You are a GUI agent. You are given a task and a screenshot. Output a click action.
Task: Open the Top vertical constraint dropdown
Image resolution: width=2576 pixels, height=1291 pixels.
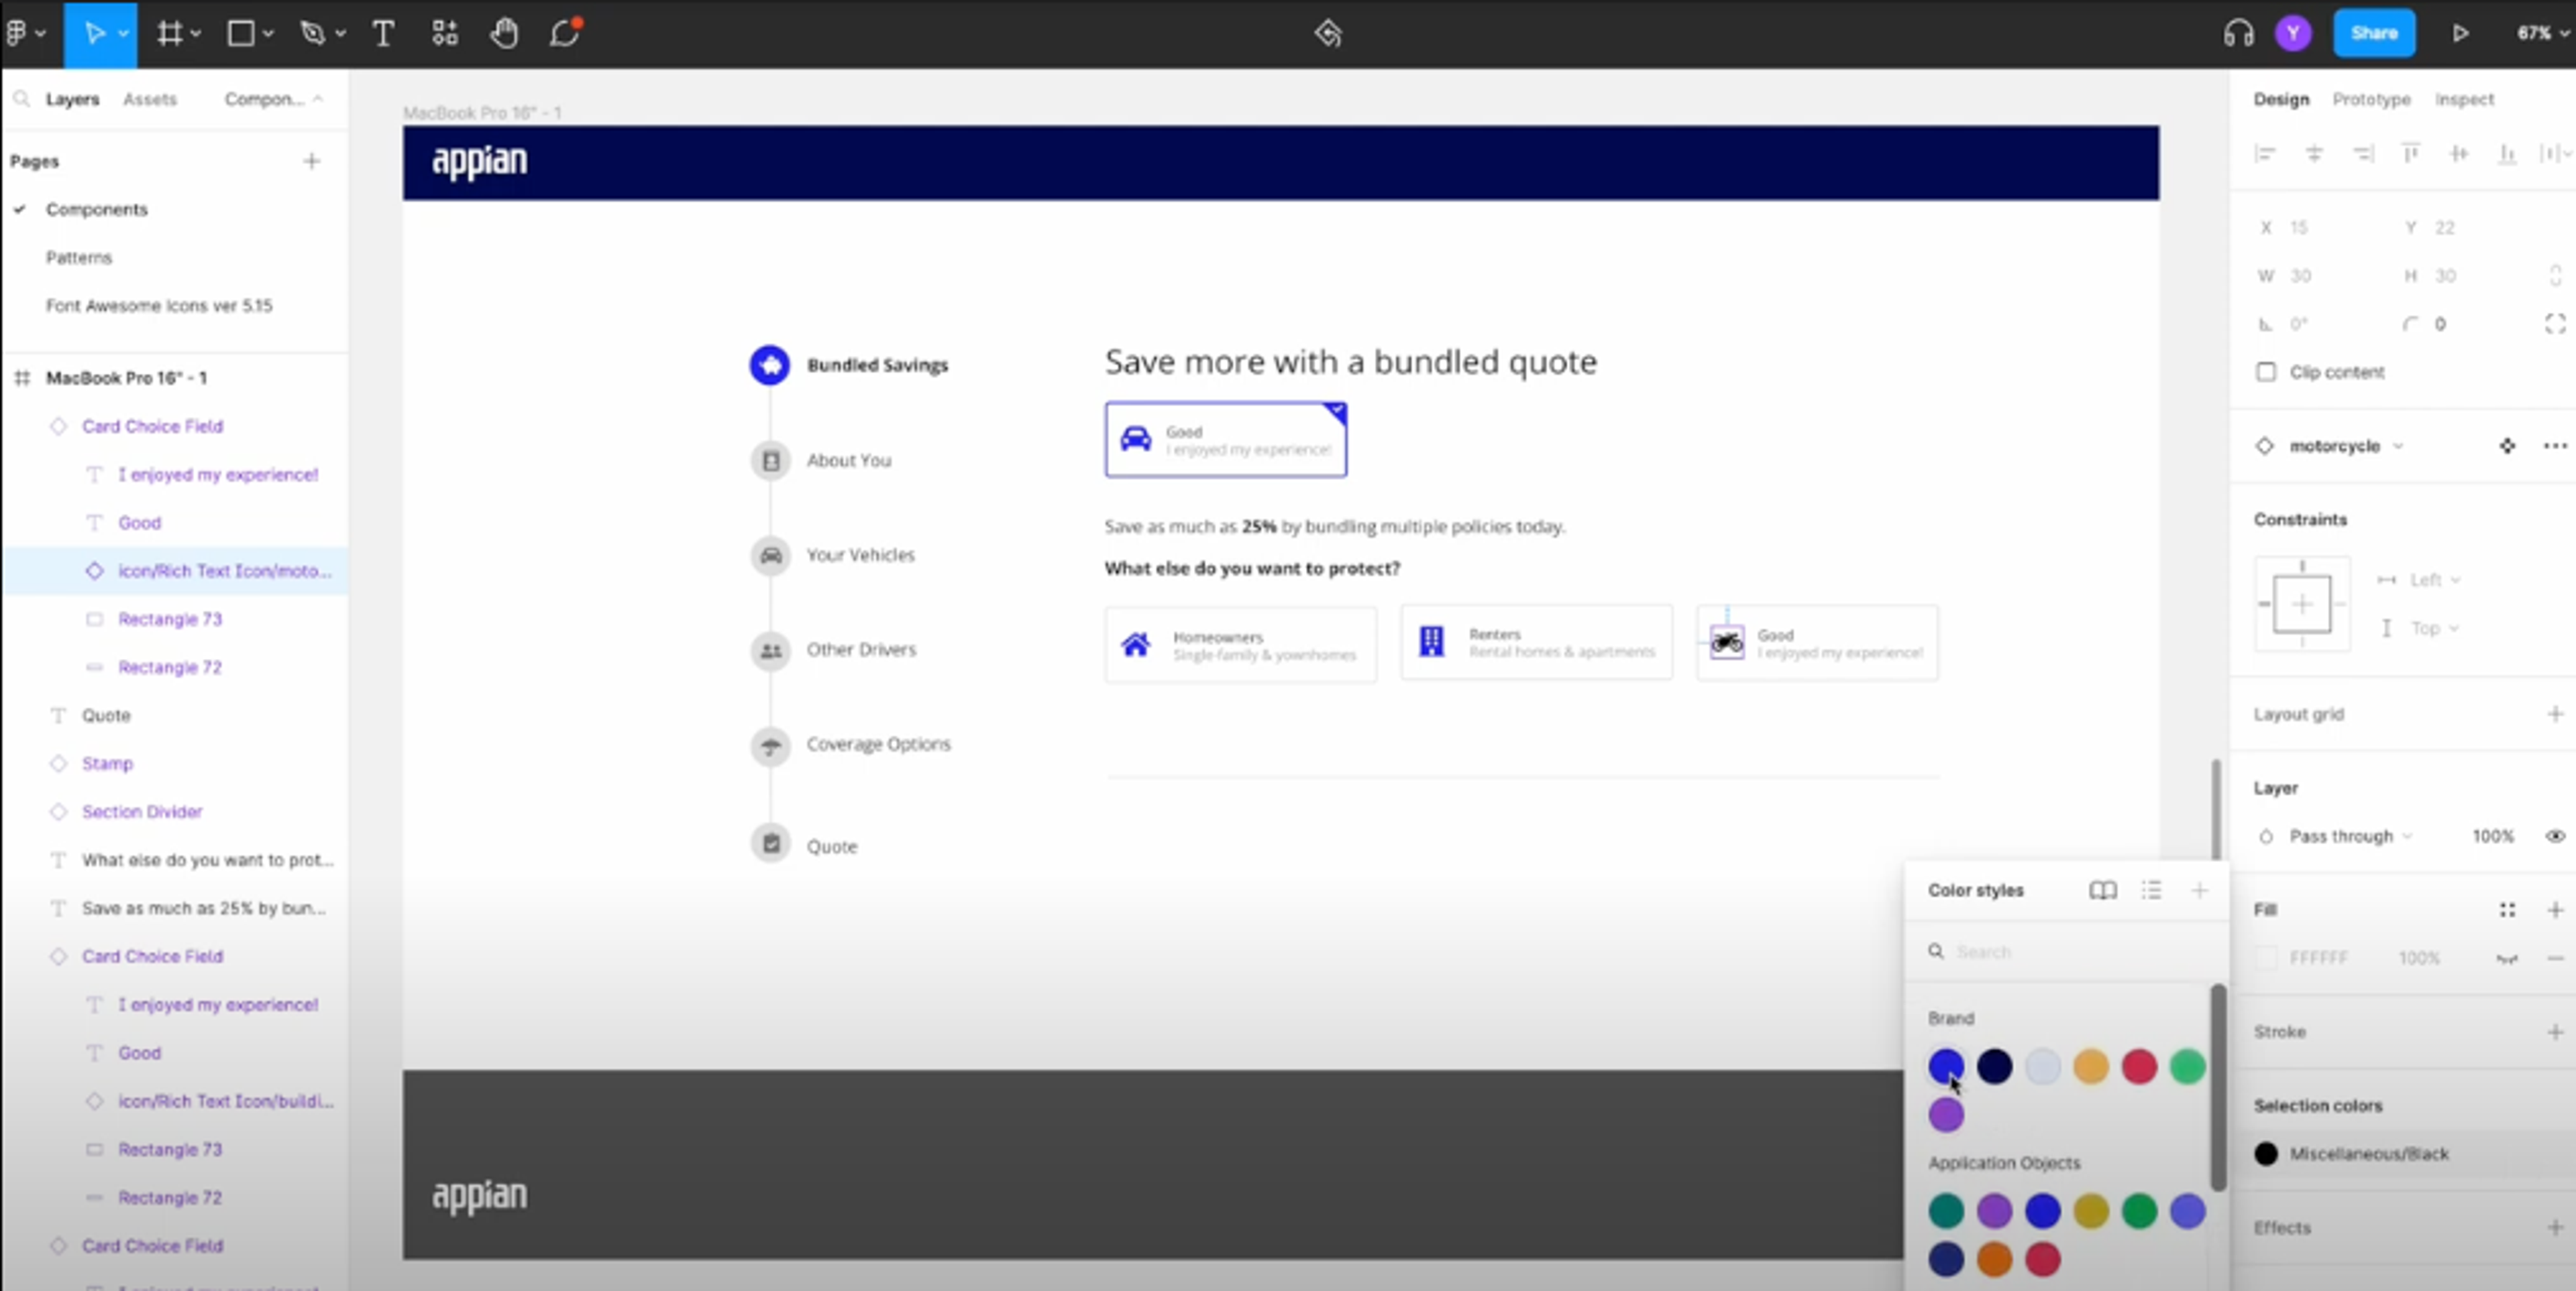tap(2435, 627)
